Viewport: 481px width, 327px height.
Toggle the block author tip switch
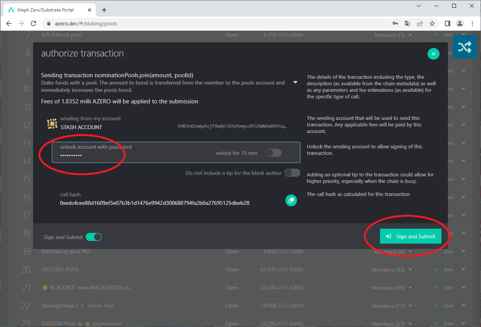(292, 173)
